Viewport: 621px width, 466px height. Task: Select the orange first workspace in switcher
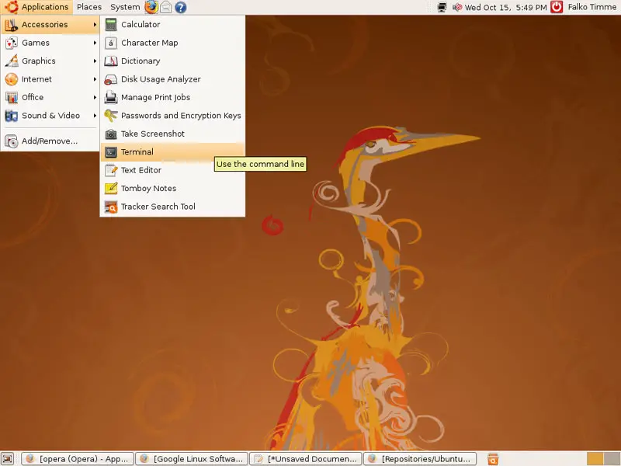[x=595, y=459]
